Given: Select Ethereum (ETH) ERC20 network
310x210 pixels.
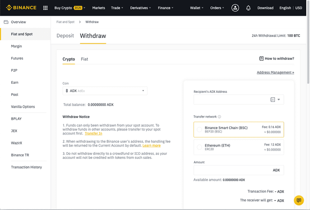Looking at the screenshot, I should pos(238,147).
